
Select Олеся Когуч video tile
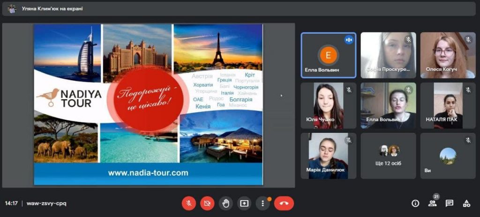[448, 55]
